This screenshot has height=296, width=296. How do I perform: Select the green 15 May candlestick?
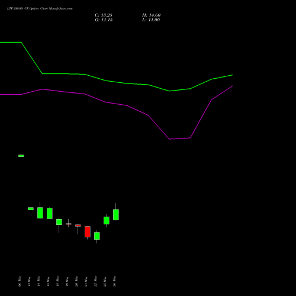pos(50,213)
